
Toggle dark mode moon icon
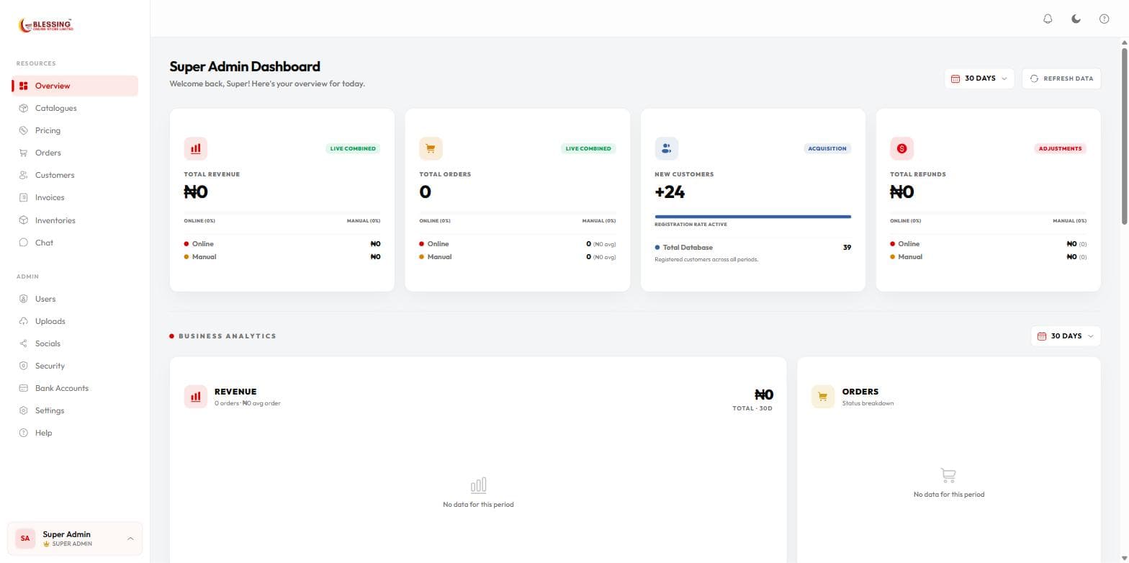pos(1076,19)
